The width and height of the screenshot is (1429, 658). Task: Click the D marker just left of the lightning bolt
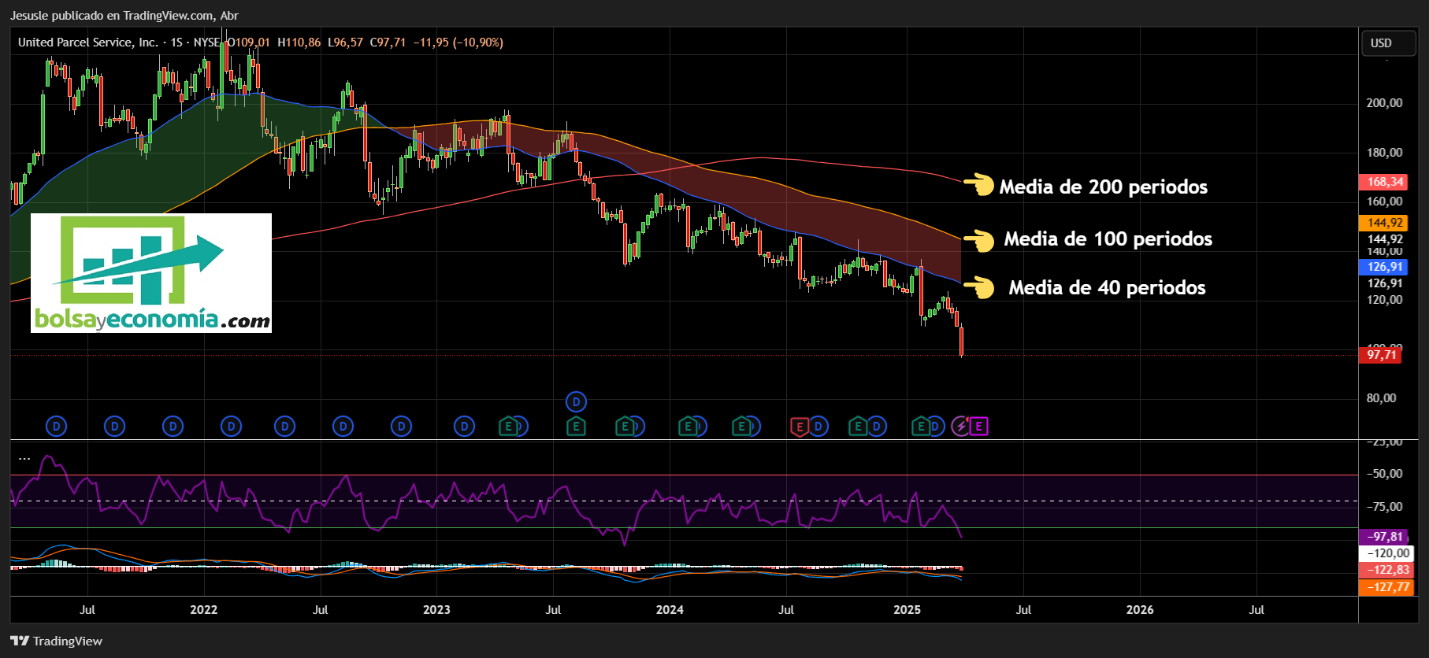click(x=935, y=427)
